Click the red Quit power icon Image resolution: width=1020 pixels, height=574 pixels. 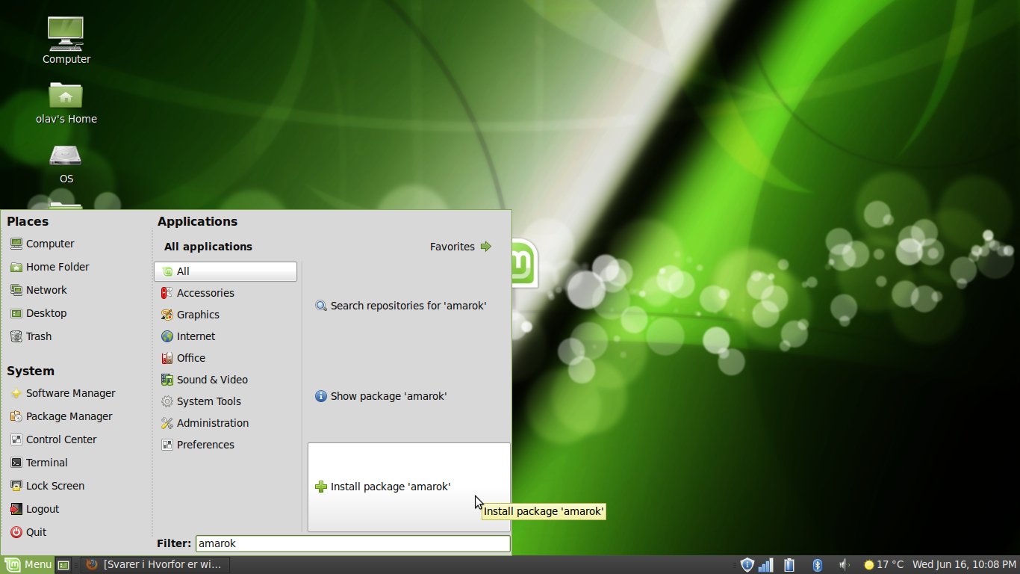pos(16,532)
